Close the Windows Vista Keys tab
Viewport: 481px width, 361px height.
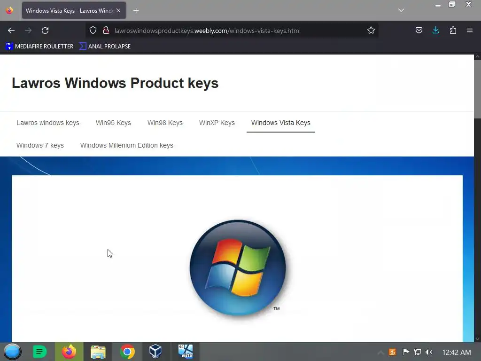[118, 10]
